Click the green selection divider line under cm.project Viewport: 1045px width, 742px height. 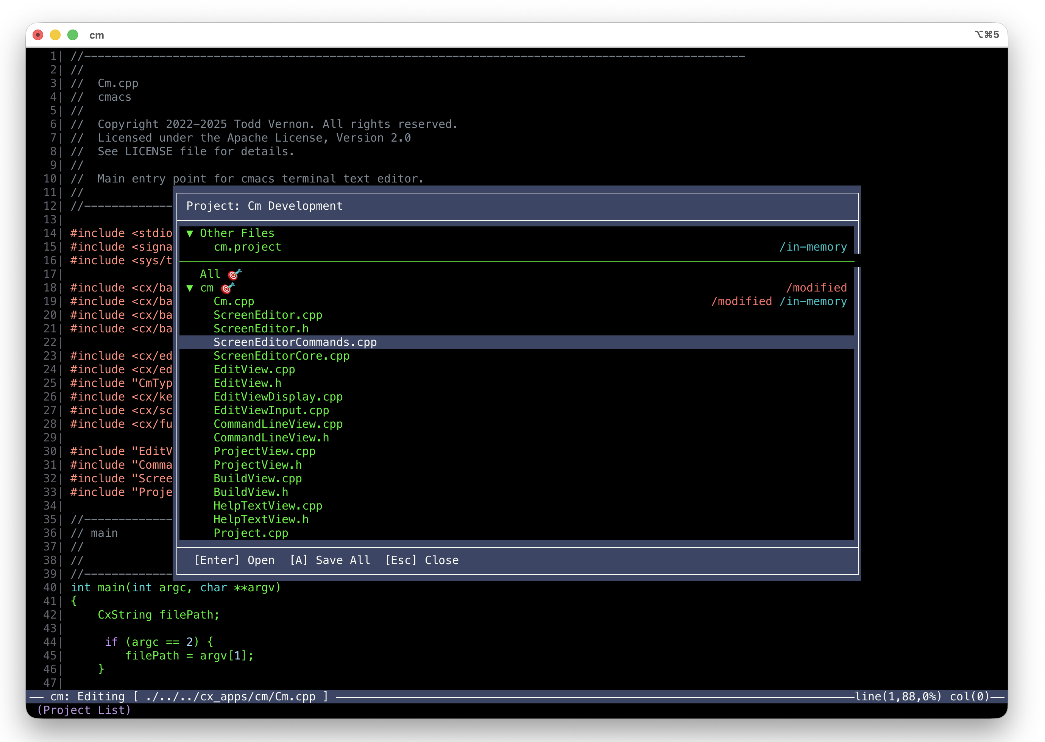tap(516, 261)
